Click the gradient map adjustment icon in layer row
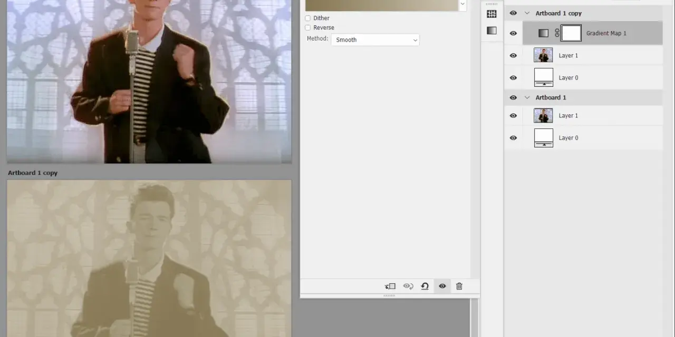 (543, 33)
